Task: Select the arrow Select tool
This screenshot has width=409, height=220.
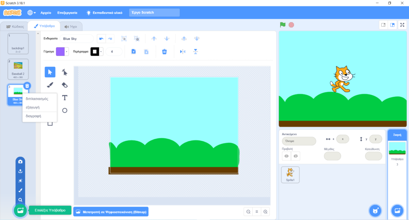Action: (50, 72)
